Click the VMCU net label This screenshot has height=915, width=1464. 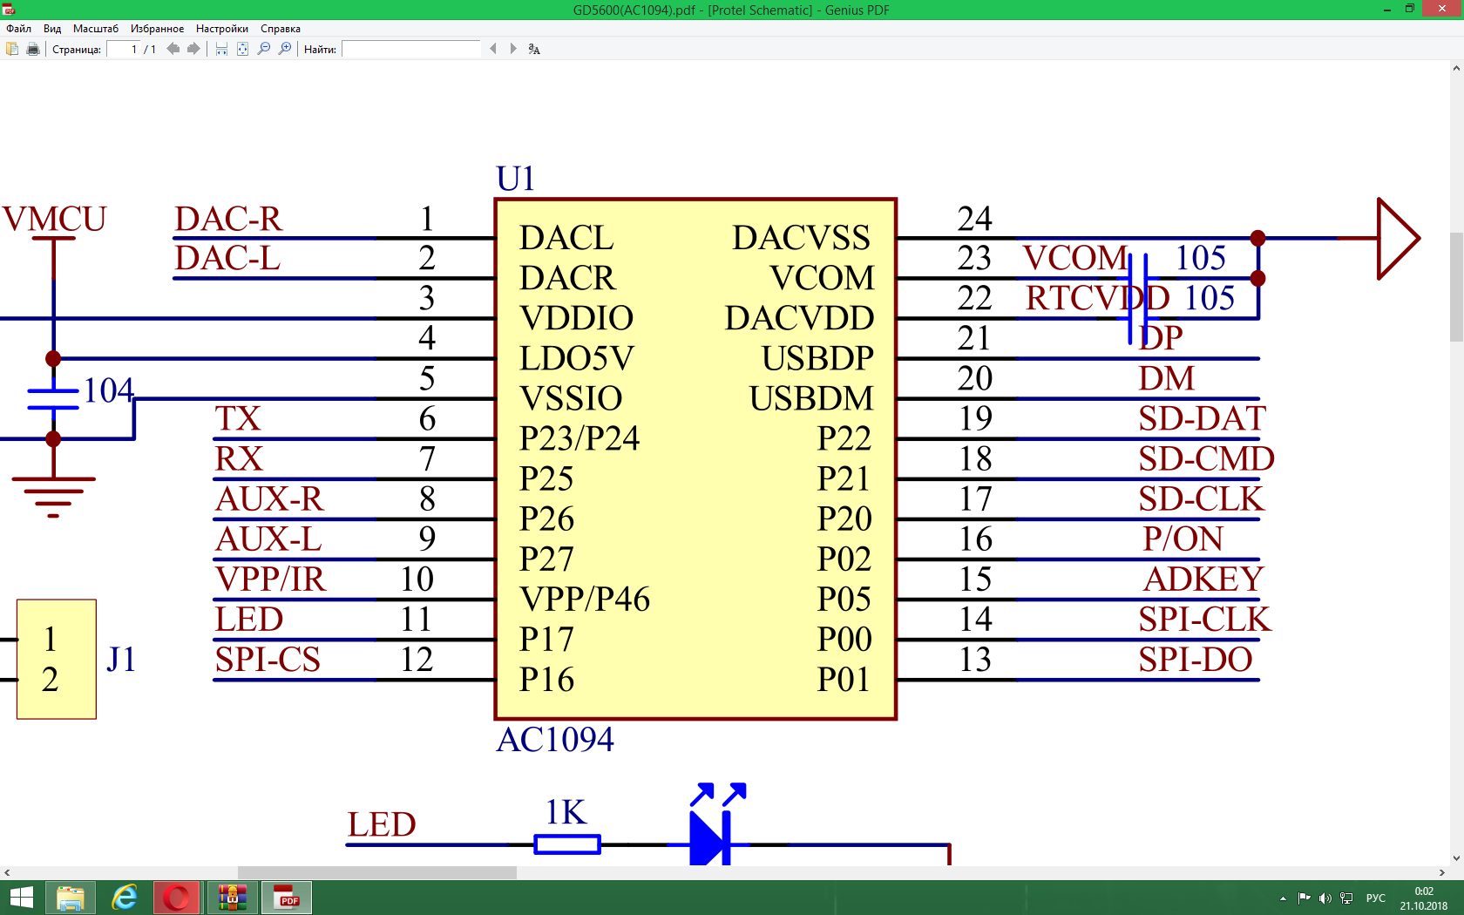click(54, 219)
